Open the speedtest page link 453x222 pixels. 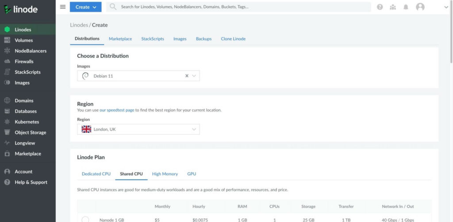click(x=117, y=110)
